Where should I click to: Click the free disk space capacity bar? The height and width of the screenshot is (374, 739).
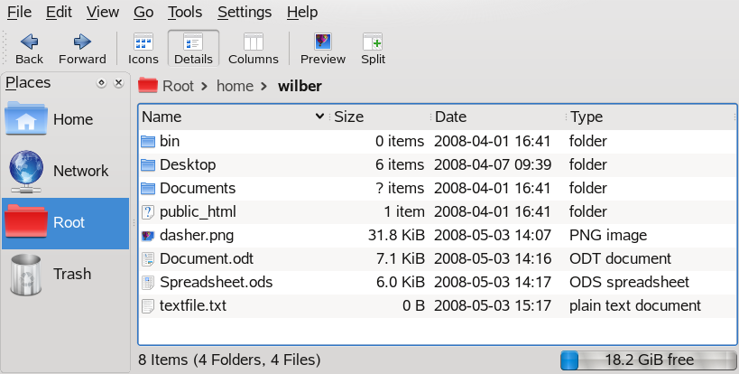[647, 360]
